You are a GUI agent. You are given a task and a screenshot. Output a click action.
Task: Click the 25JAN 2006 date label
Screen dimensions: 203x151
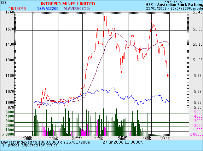point(28,138)
